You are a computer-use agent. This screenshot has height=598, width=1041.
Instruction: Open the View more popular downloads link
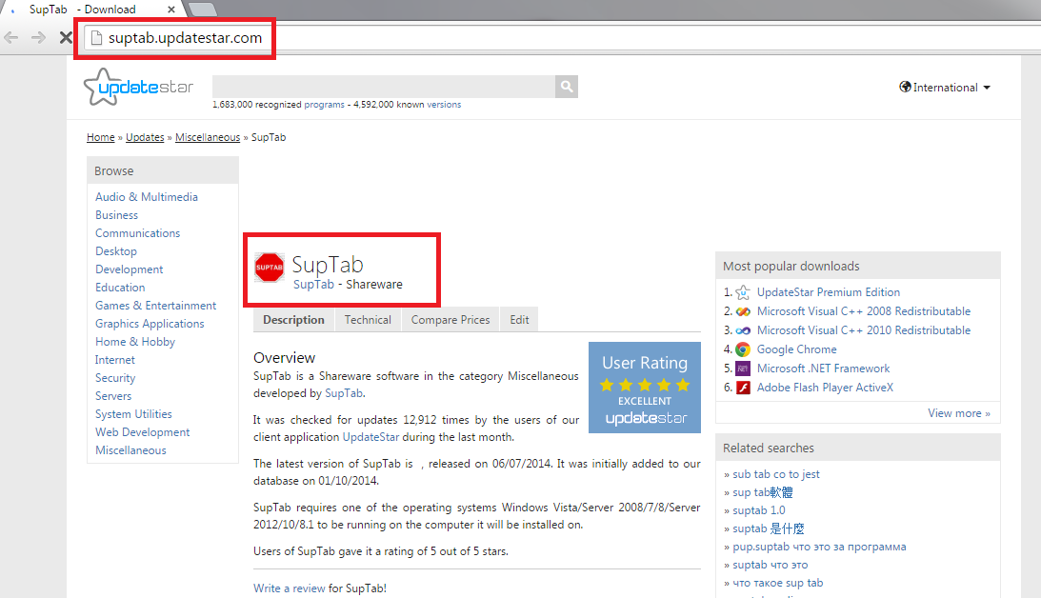point(959,413)
